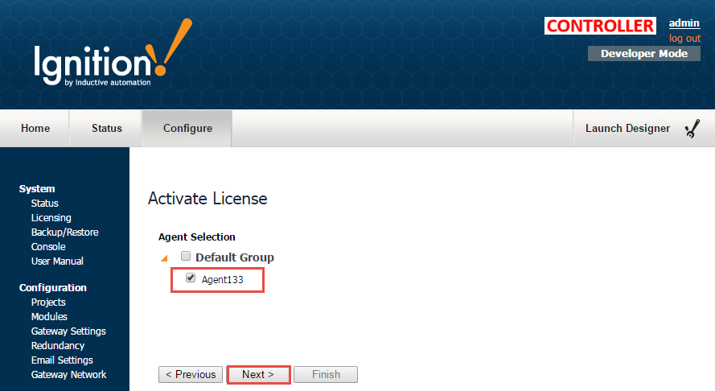Open System Status in the sidebar

tap(45, 203)
